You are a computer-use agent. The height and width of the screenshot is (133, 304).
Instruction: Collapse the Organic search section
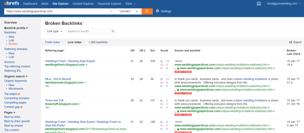click(16, 76)
